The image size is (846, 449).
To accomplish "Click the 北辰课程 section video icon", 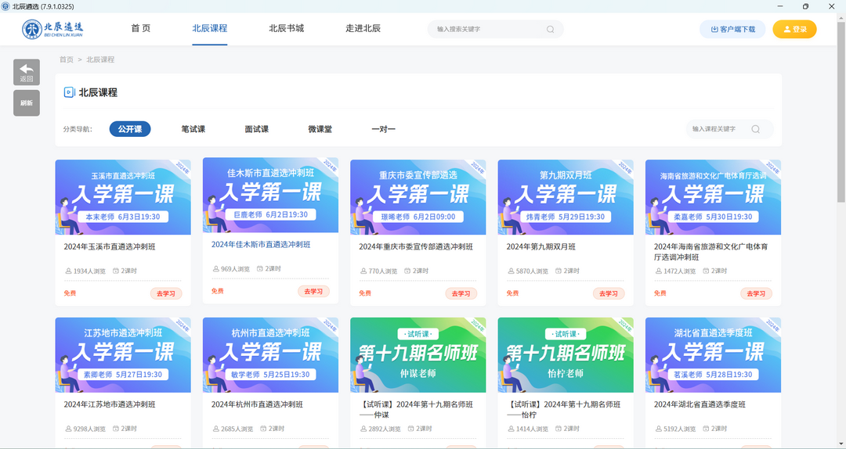I will click(69, 92).
